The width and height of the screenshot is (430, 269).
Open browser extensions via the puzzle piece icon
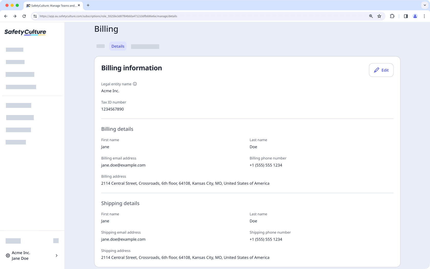point(392,16)
